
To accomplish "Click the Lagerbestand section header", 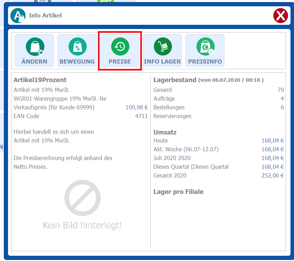I will [175, 80].
